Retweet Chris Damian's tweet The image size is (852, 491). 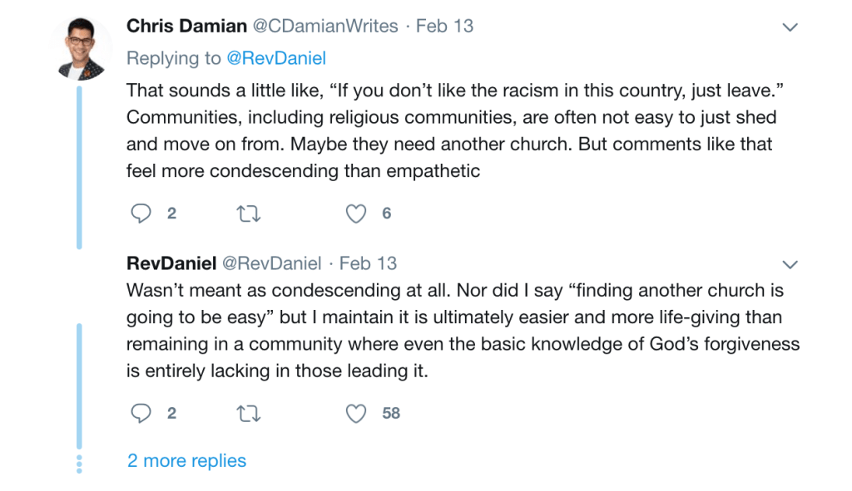tap(249, 214)
